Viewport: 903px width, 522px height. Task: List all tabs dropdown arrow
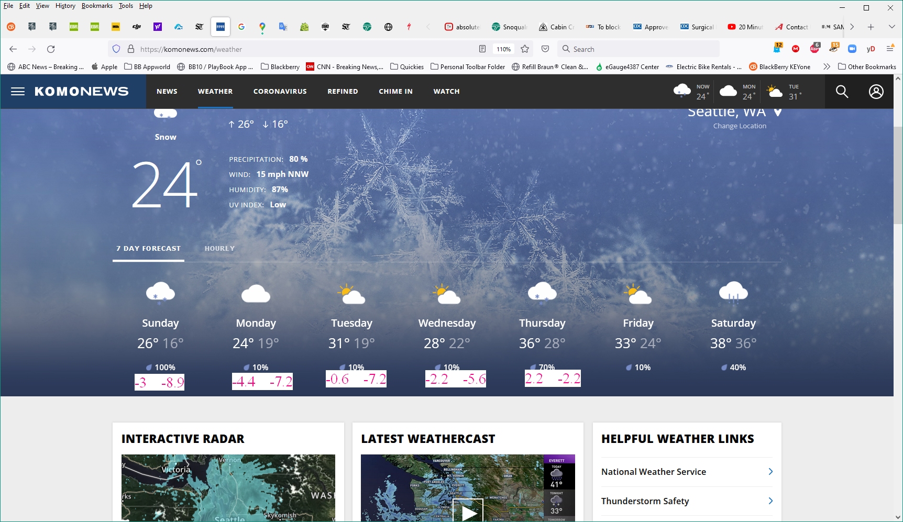tap(891, 27)
